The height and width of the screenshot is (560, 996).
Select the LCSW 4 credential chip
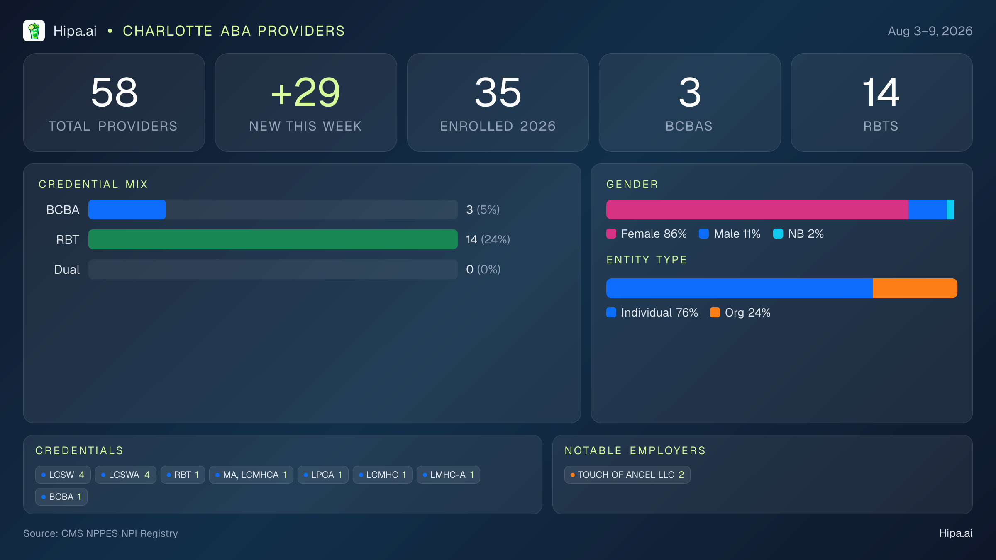pyautogui.click(x=63, y=475)
